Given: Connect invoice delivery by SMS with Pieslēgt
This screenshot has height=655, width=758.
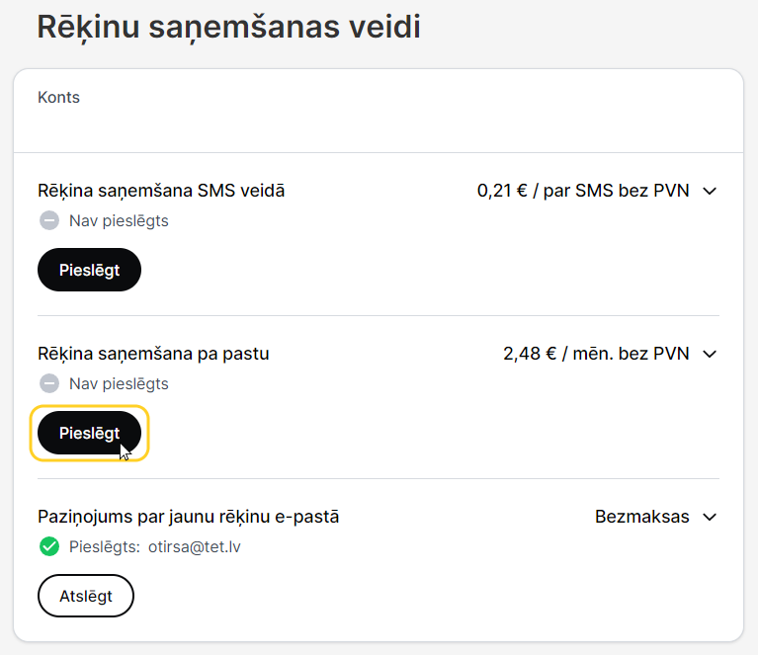Looking at the screenshot, I should pyautogui.click(x=89, y=270).
